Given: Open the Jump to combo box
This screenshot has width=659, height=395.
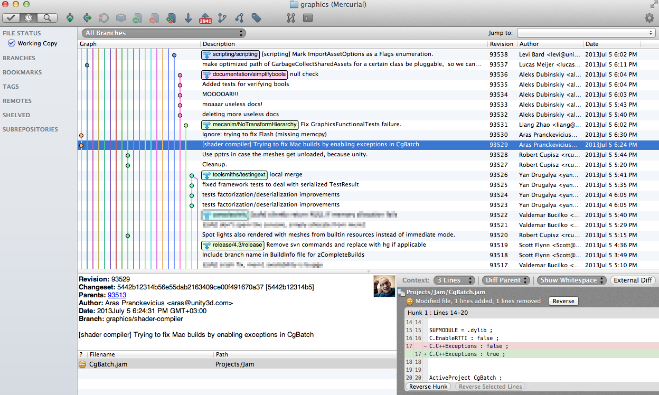Looking at the screenshot, I should (586, 33).
